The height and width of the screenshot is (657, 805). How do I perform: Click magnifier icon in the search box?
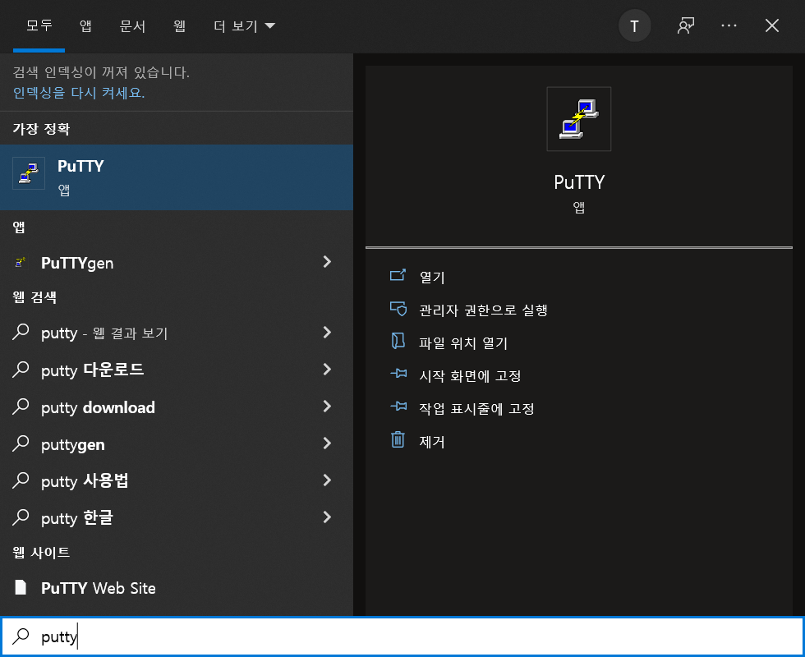[x=21, y=636]
